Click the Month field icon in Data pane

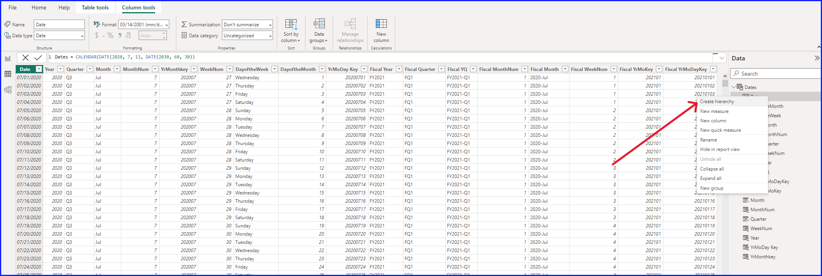tap(746, 200)
